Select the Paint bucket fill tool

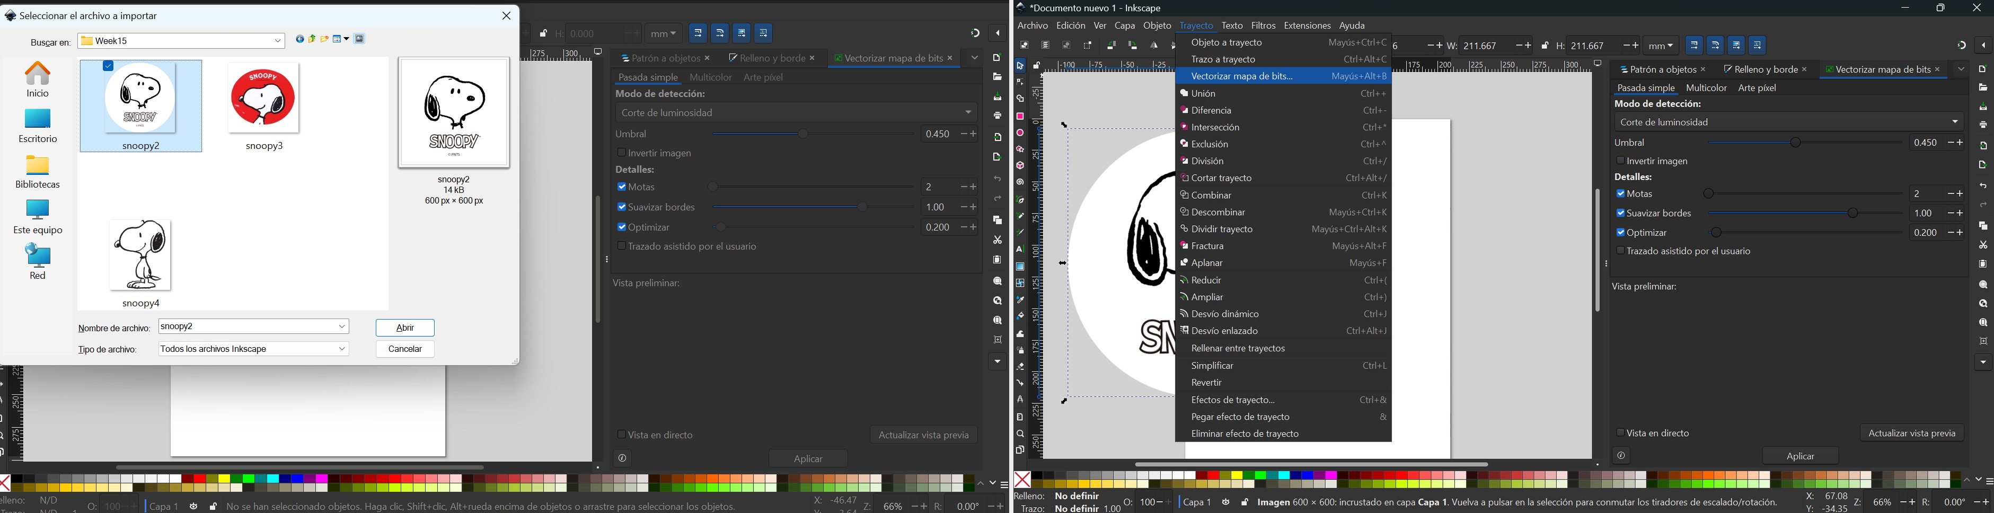pos(1020,316)
